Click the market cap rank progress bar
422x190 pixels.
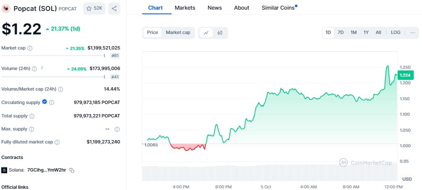coord(53,56)
